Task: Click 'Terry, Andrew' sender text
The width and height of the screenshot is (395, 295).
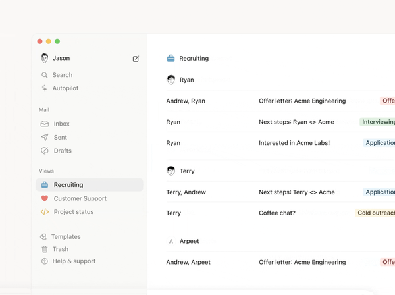Action: click(x=186, y=192)
